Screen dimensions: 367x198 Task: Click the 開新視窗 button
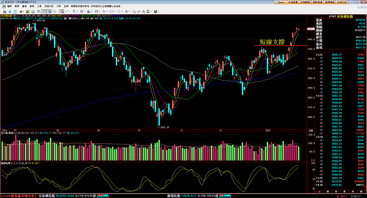tap(317, 2)
